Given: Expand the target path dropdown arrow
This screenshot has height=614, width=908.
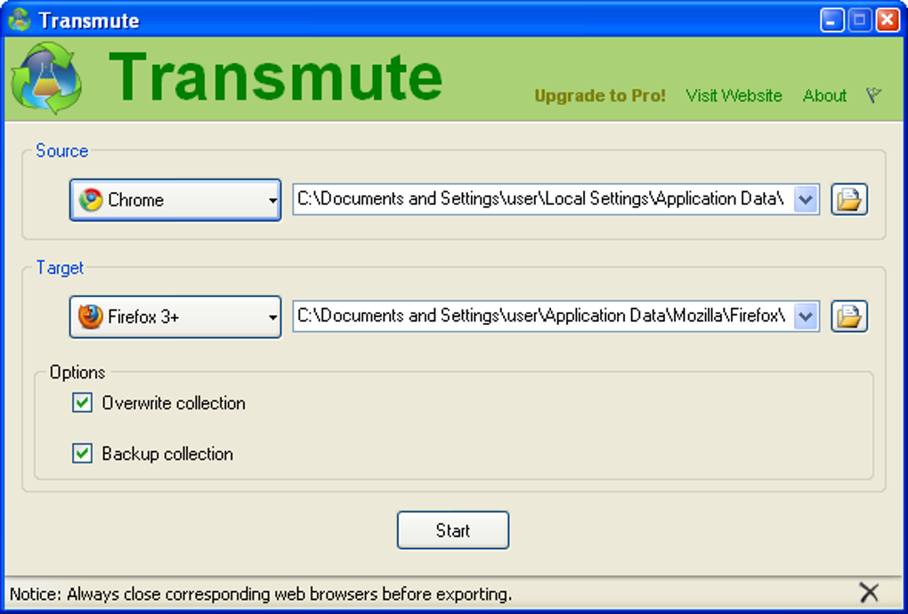Looking at the screenshot, I should coord(806,317).
